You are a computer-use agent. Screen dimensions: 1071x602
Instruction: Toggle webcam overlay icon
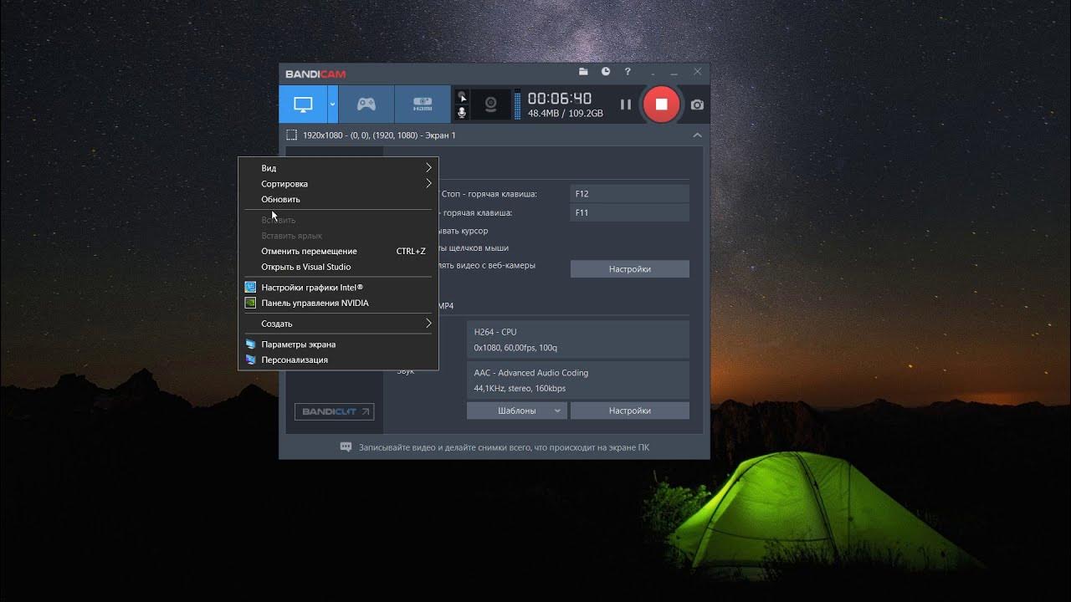492,105
